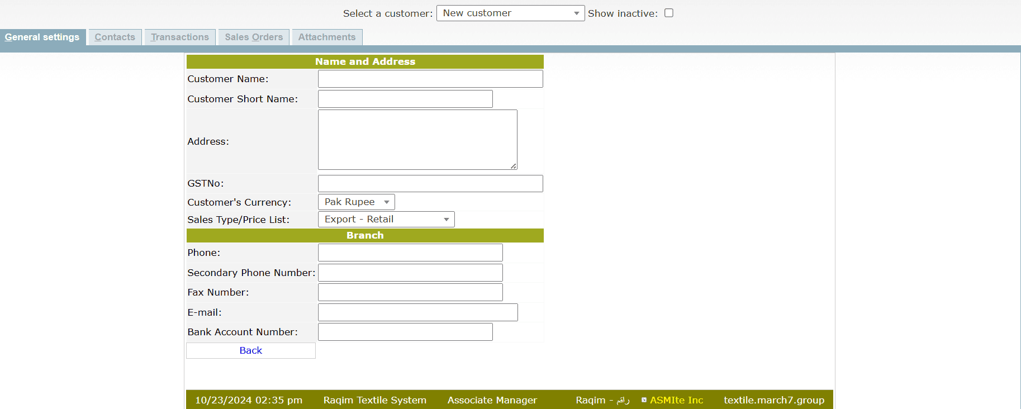
Task: Click the Back link
Action: [x=250, y=350]
